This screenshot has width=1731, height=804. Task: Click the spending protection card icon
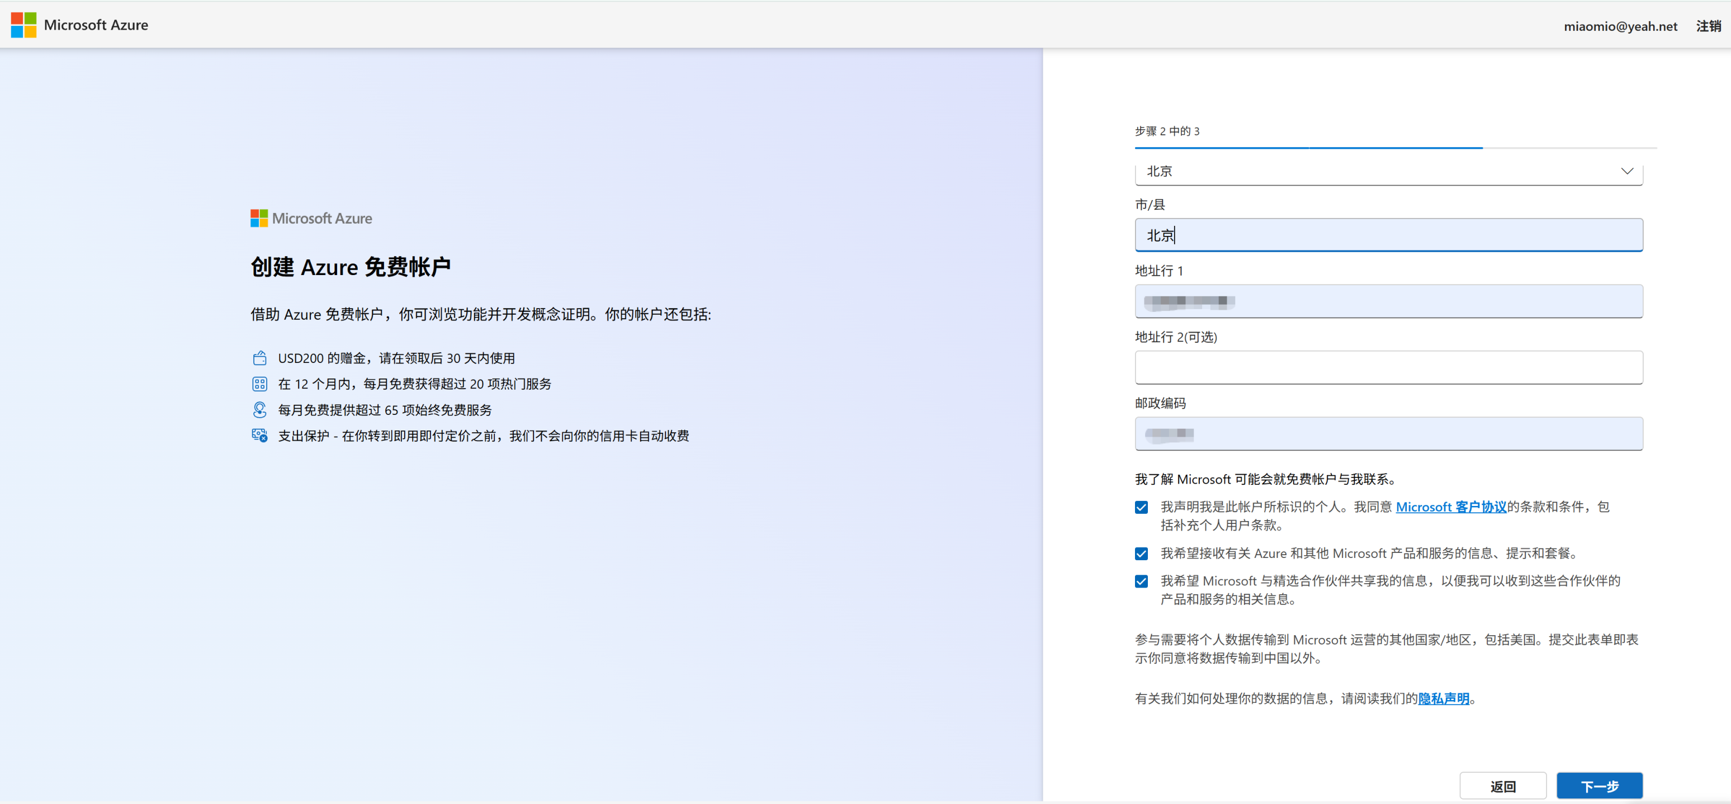tap(259, 436)
